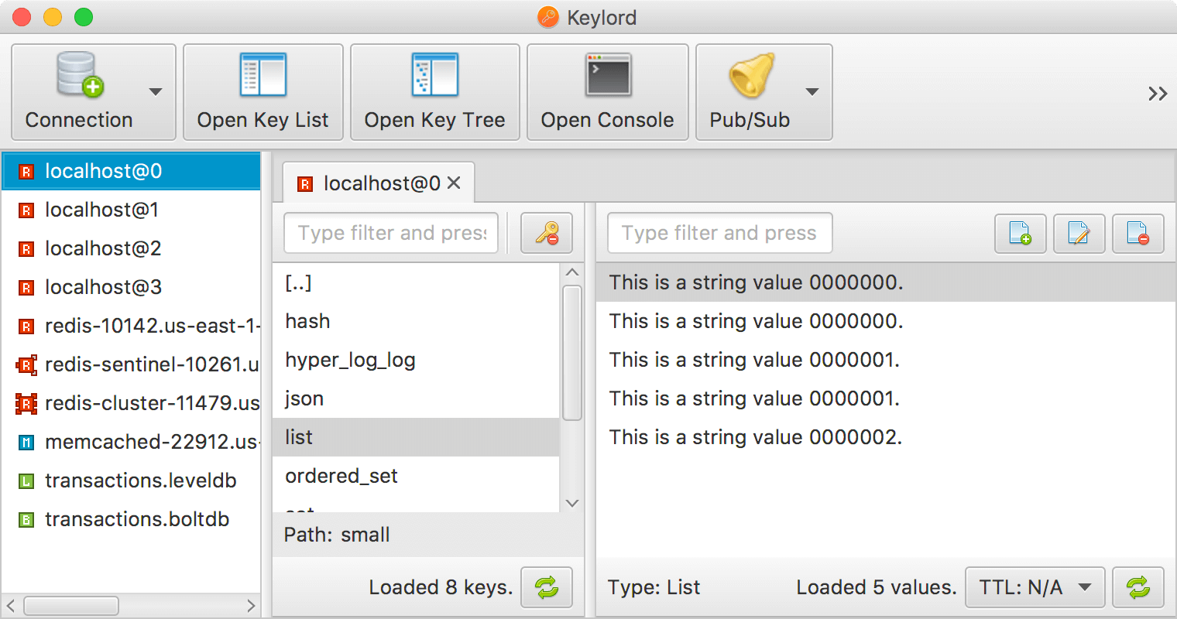Click the Connection database icon button
1177x619 pixels.
80,91
